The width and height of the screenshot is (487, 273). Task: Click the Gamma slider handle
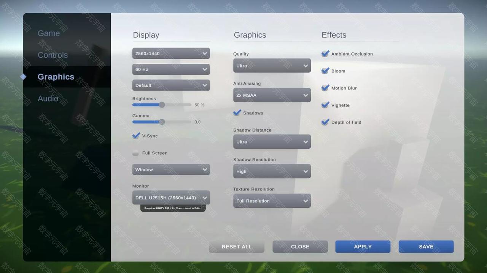(162, 122)
